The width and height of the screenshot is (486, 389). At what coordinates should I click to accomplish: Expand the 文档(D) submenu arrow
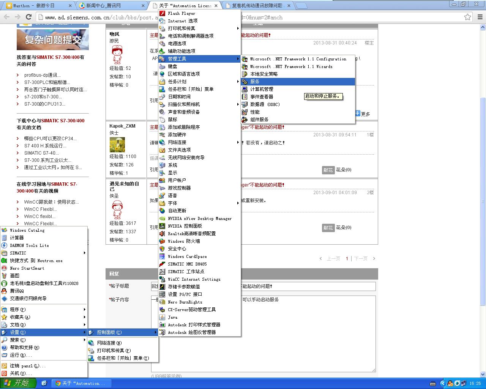click(x=84, y=325)
